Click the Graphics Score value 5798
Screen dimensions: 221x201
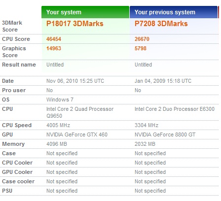141,48
